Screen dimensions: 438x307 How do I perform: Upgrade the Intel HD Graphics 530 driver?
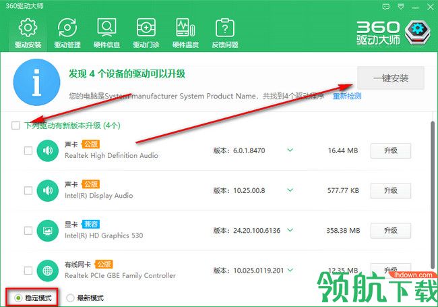(391, 231)
